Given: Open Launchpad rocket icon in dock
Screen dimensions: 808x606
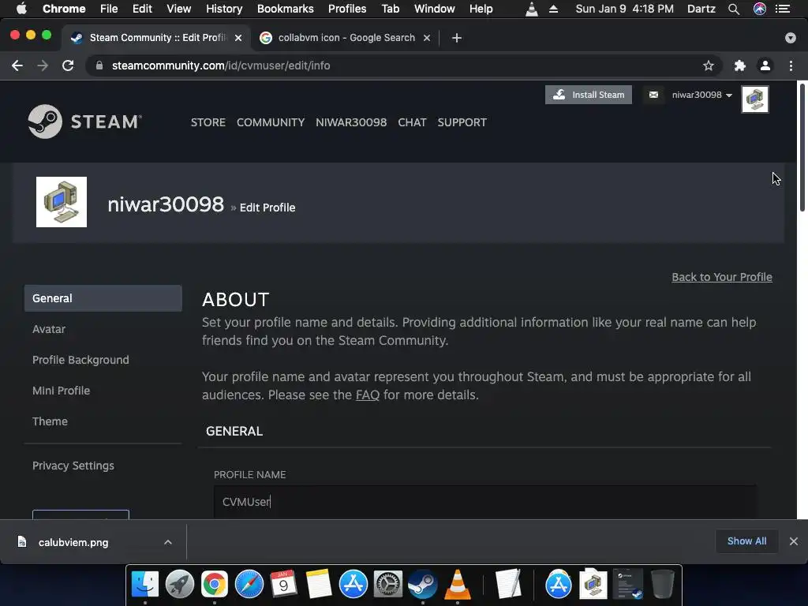Looking at the screenshot, I should 180,585.
